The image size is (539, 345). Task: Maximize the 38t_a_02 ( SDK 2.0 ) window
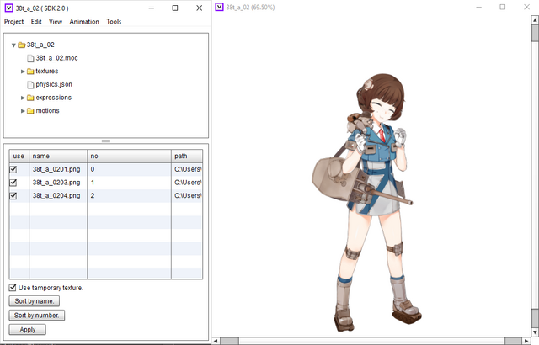pos(175,8)
